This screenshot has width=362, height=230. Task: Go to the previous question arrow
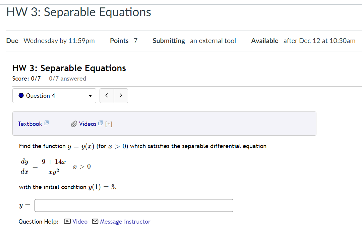click(107, 96)
